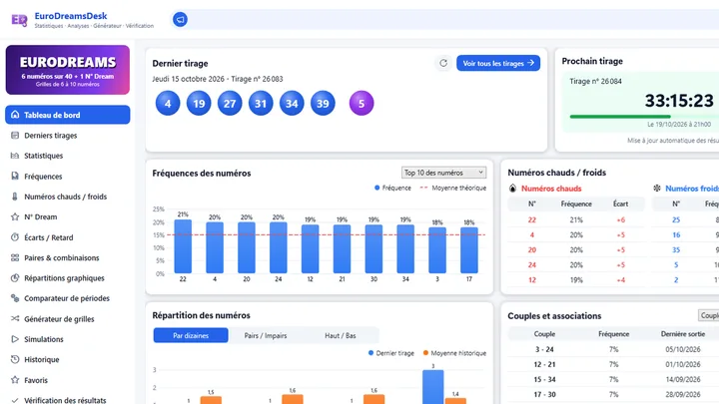
Task: Click the drawn ball number 39
Action: click(323, 104)
